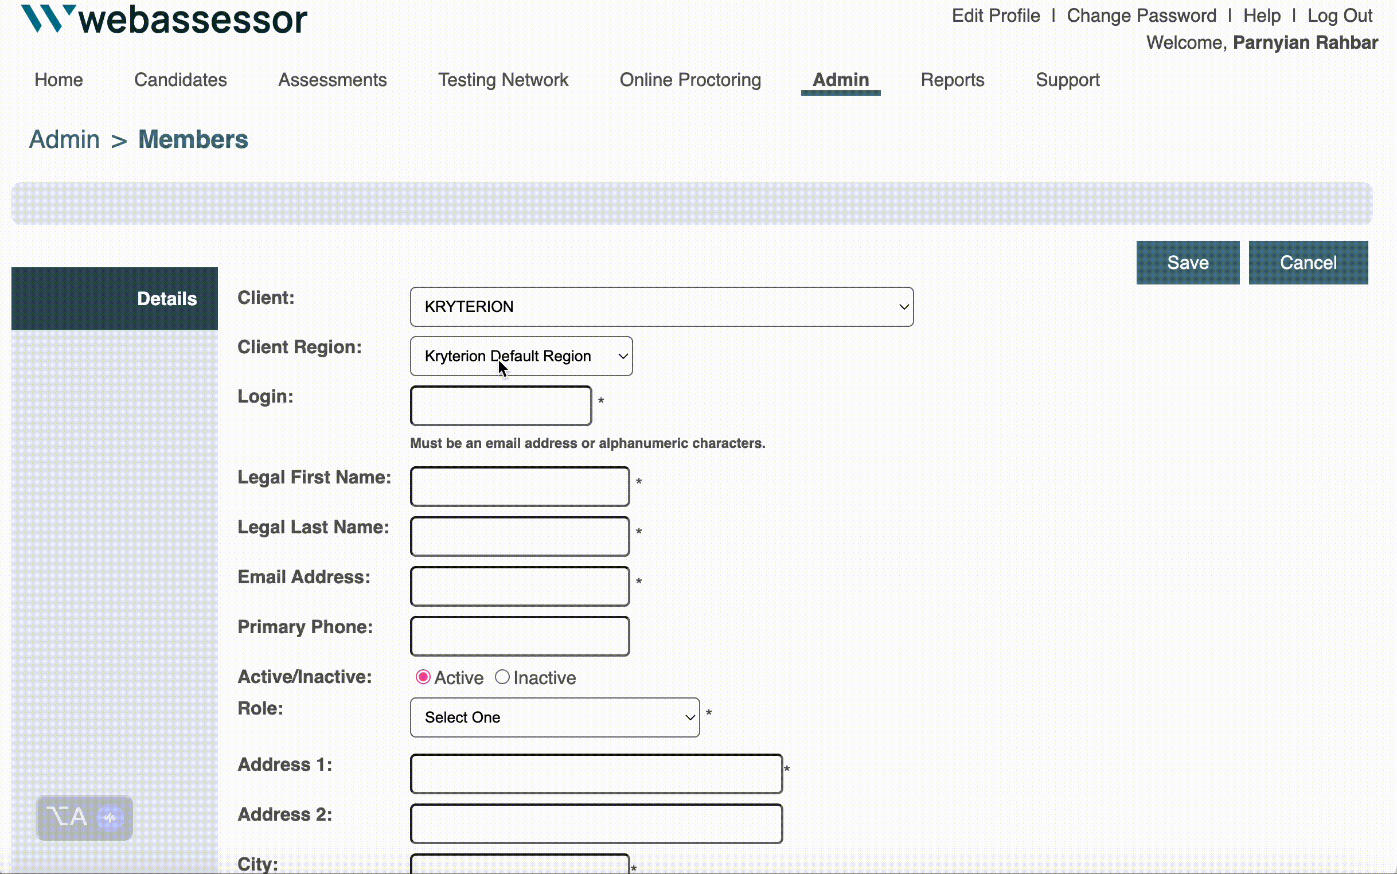Focus the Login input field

pos(501,406)
